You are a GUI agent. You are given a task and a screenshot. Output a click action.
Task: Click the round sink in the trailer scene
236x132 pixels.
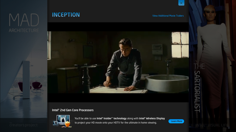[167, 83]
